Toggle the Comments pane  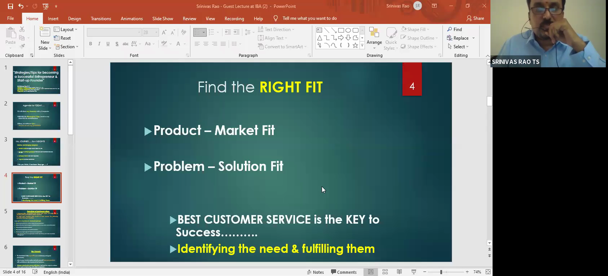point(344,272)
